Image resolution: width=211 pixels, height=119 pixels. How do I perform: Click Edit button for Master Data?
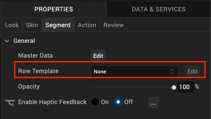point(98,56)
